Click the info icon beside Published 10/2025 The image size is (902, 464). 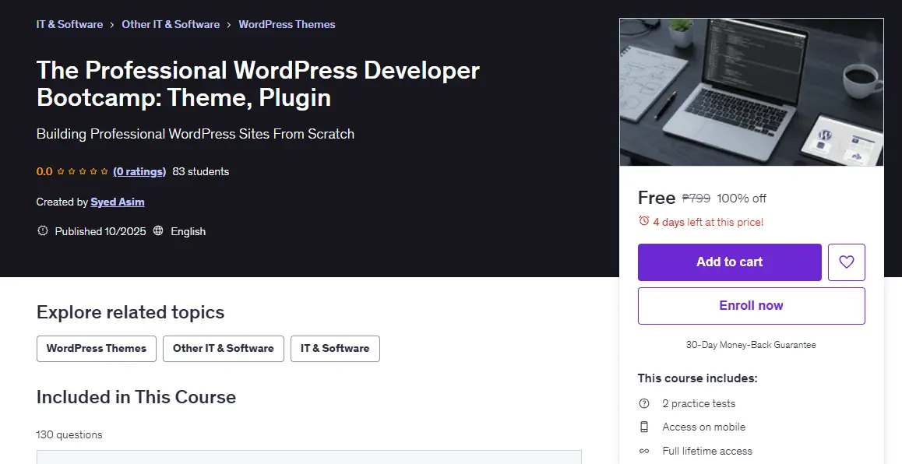[43, 231]
